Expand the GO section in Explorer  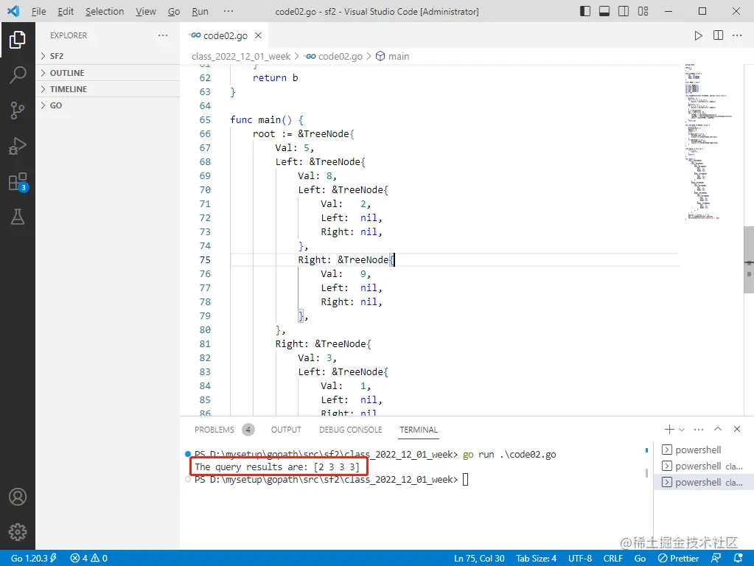[x=108, y=105]
